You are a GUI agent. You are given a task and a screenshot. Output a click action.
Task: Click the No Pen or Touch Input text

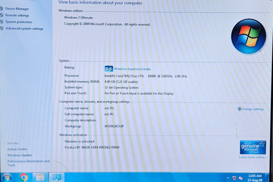click(139, 94)
